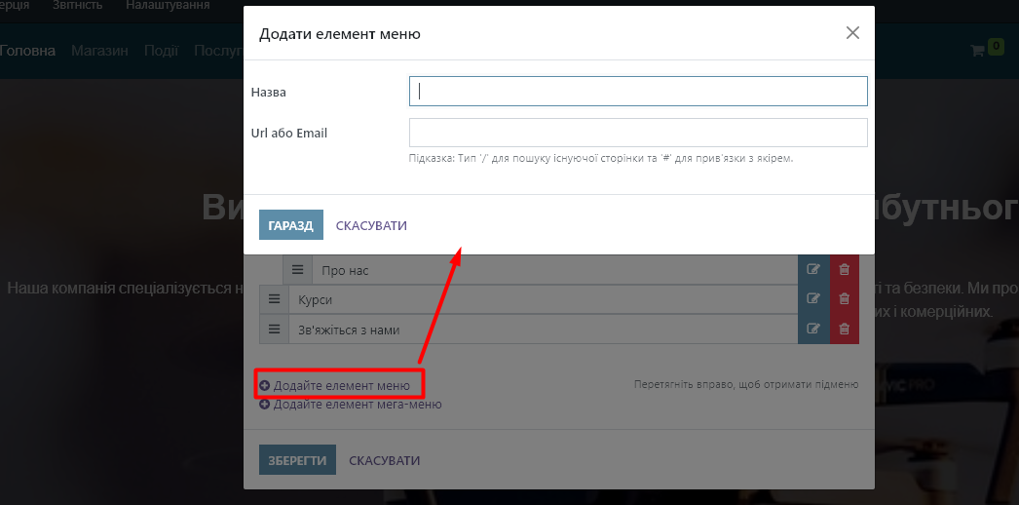
Task: Edit the Курси menu item
Action: click(813, 299)
